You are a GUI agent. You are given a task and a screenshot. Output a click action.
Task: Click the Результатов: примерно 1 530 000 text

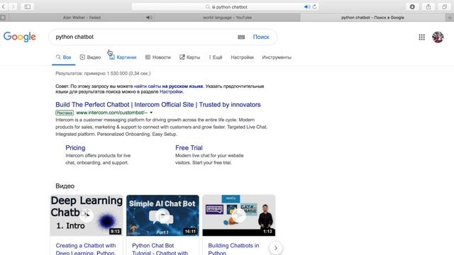pyautogui.click(x=103, y=74)
